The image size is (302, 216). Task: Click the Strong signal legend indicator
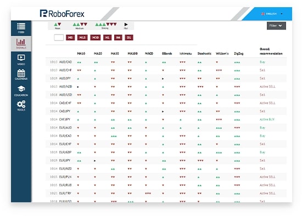point(106,26)
